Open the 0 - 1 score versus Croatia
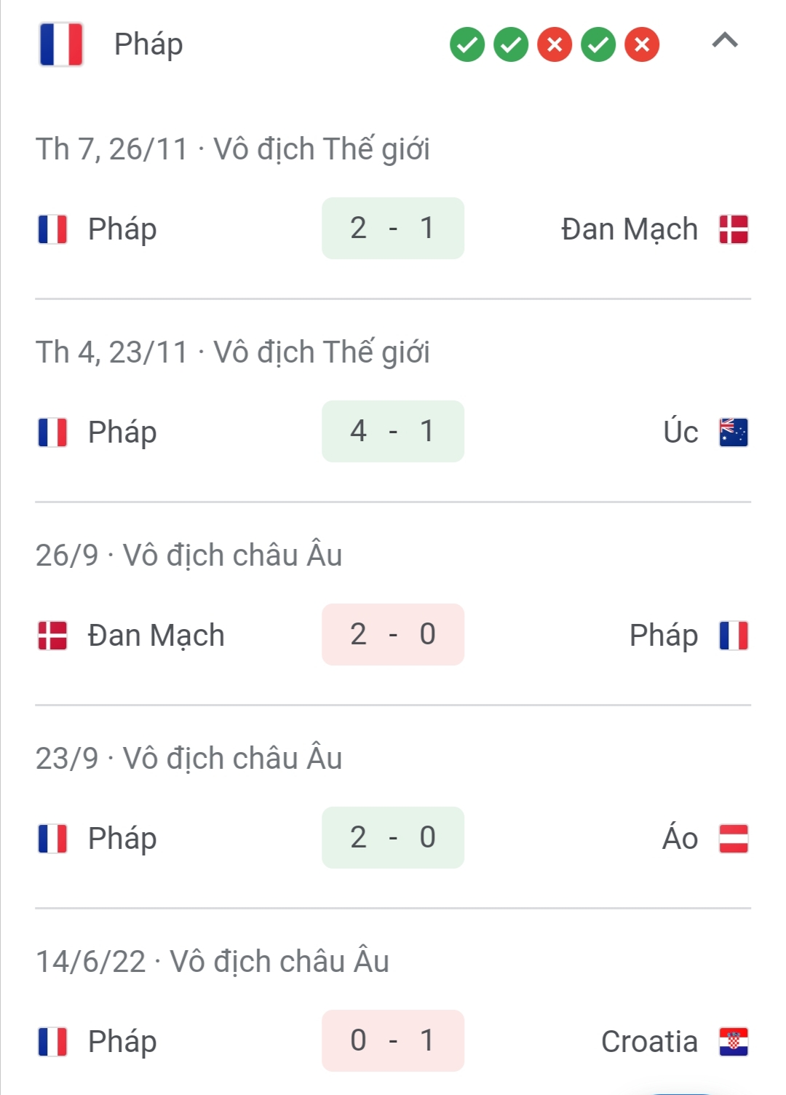The height and width of the screenshot is (1095, 786). (393, 1041)
